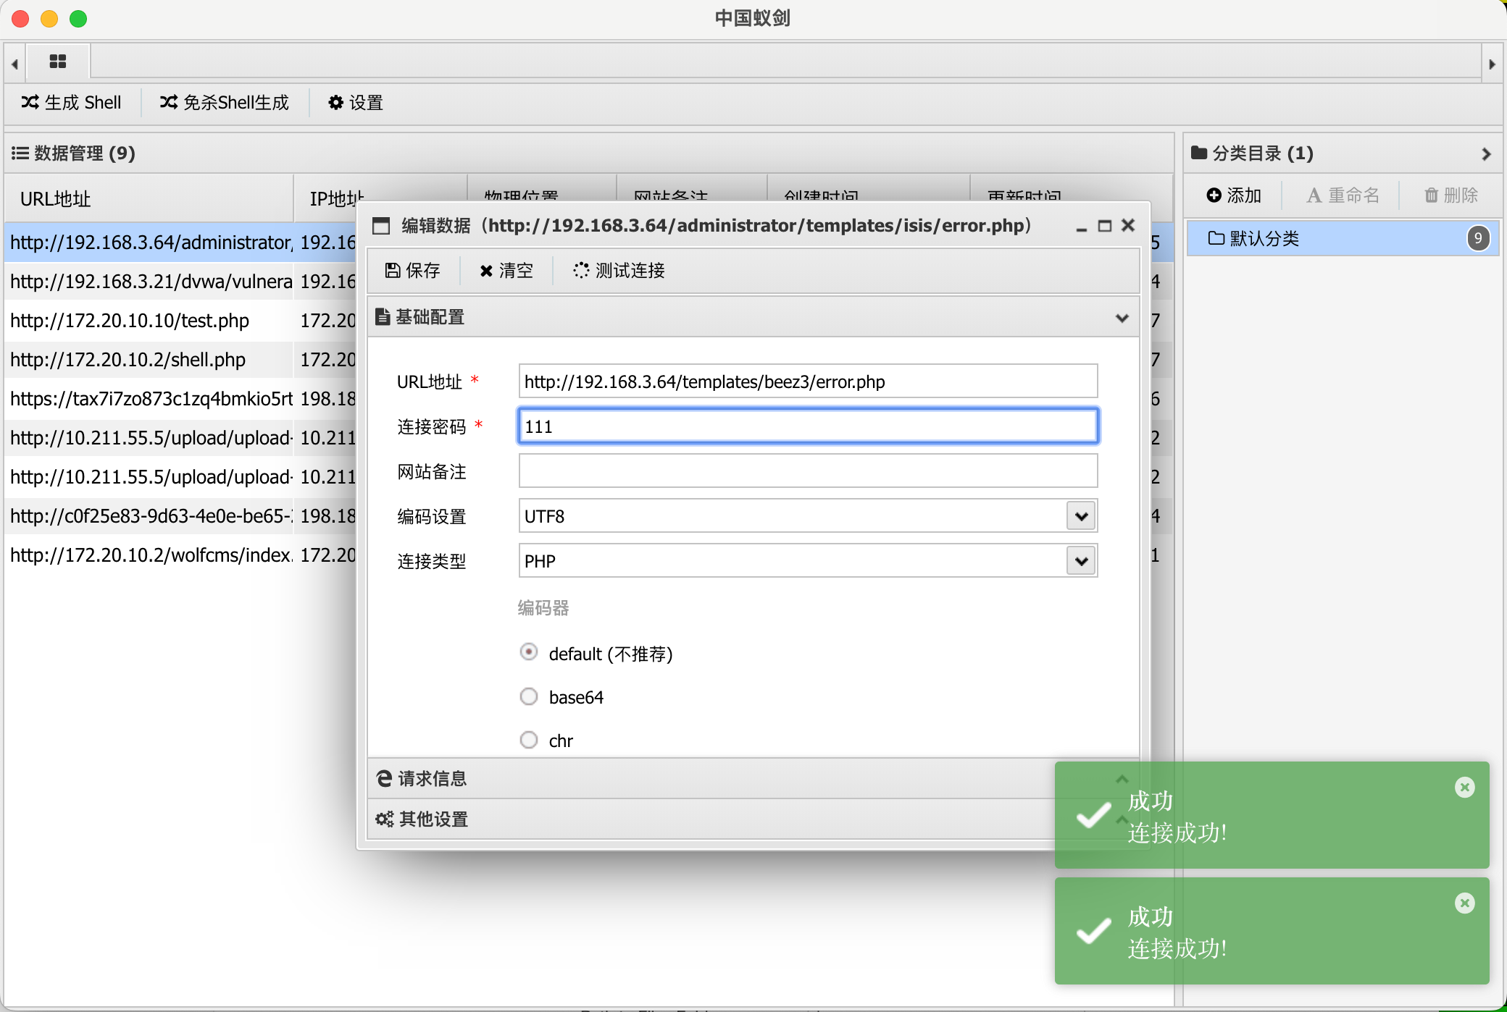
Task: Click the 网站备注 input field
Action: (x=808, y=471)
